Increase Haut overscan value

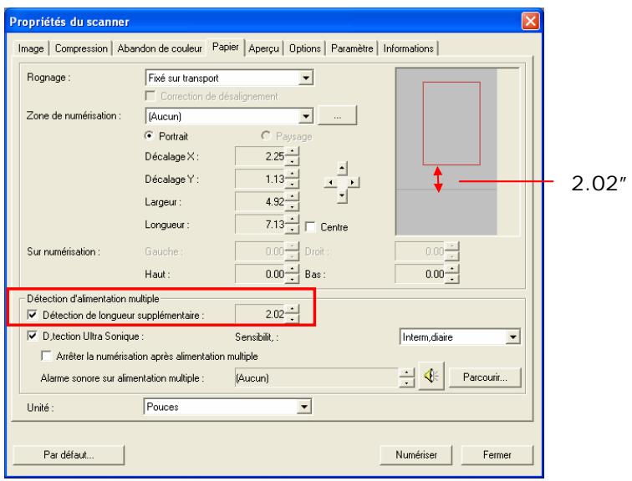[293, 269]
